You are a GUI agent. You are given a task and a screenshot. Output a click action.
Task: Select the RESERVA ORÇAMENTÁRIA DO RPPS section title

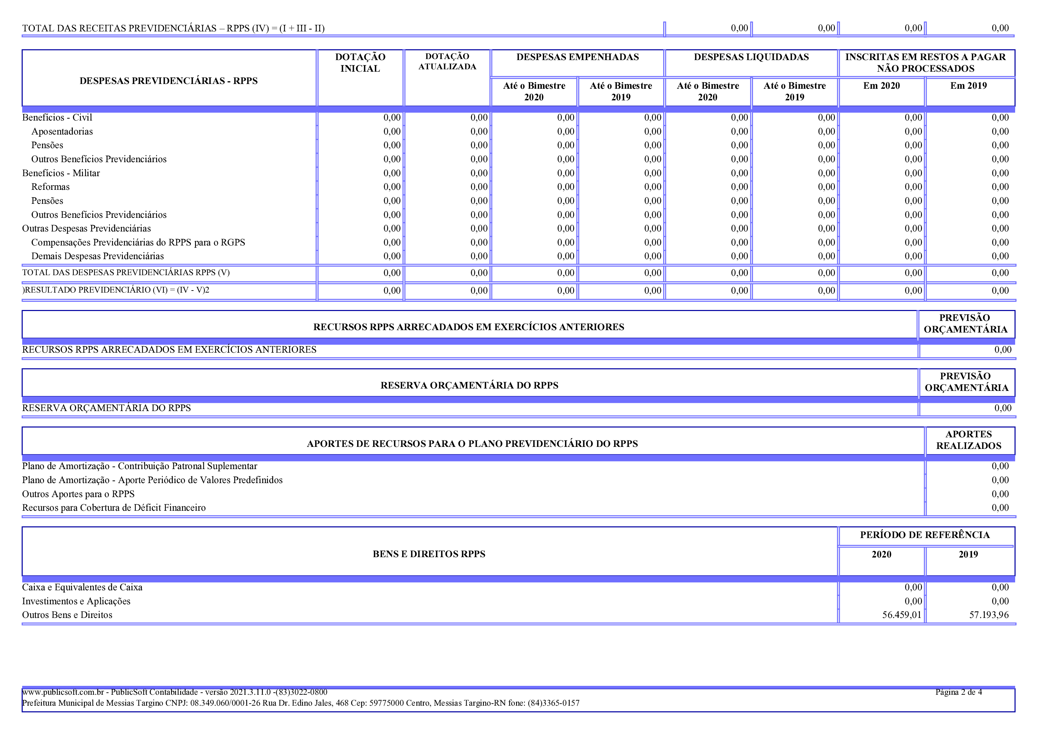pos(469,385)
